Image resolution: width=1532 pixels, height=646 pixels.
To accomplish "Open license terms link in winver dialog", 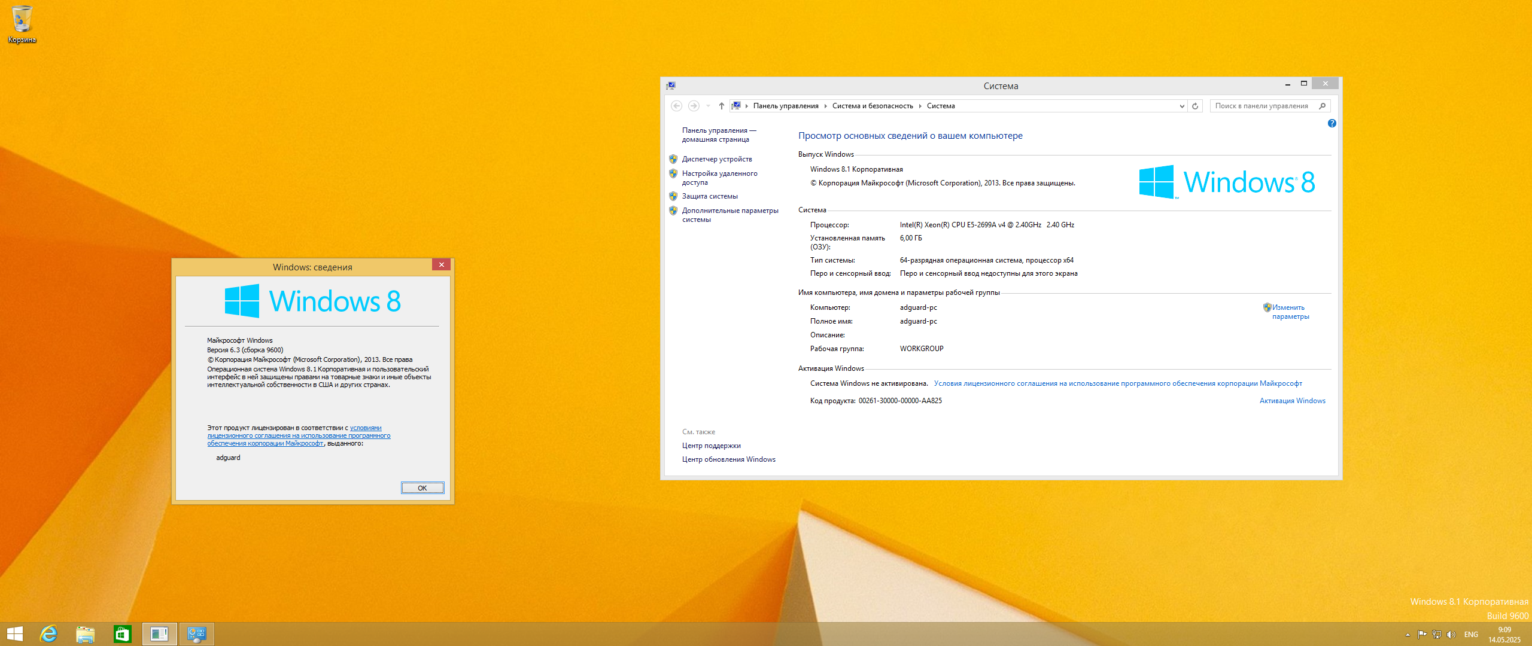I will click(x=299, y=435).
